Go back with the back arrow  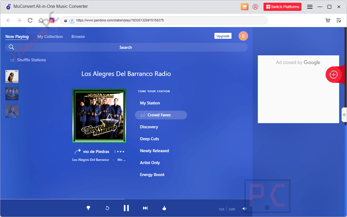(x=8, y=20)
